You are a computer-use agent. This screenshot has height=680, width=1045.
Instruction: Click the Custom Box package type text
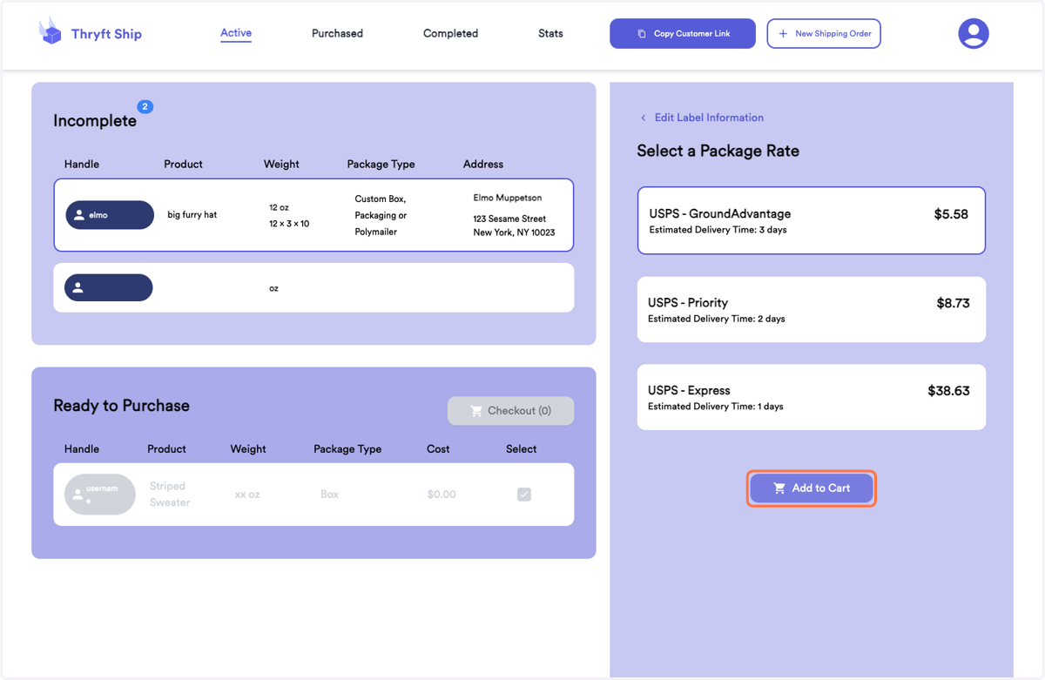click(381, 215)
